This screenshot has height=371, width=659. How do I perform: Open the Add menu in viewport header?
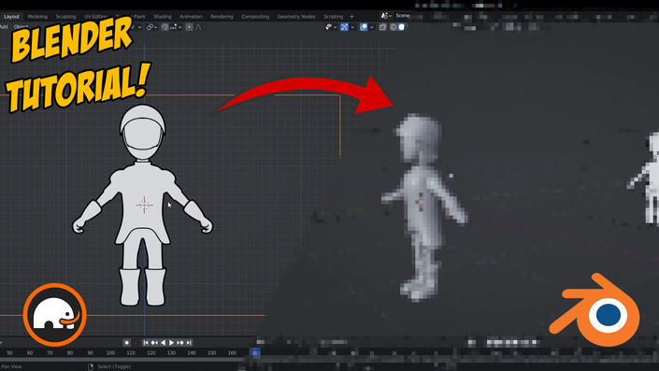tap(4, 27)
